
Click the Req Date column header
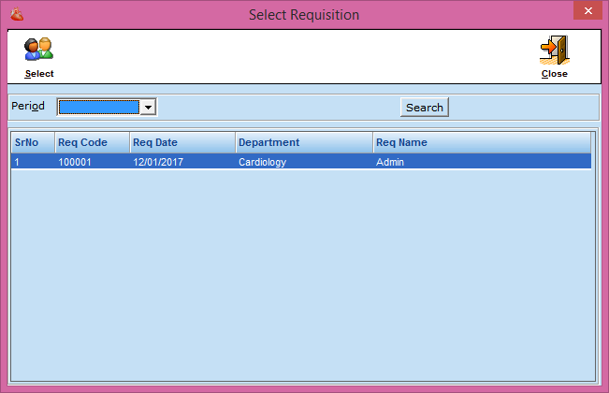[x=181, y=142]
